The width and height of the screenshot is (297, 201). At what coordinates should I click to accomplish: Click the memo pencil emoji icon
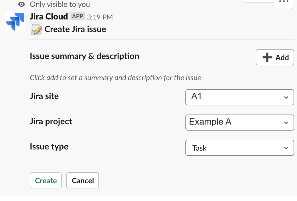[36, 29]
